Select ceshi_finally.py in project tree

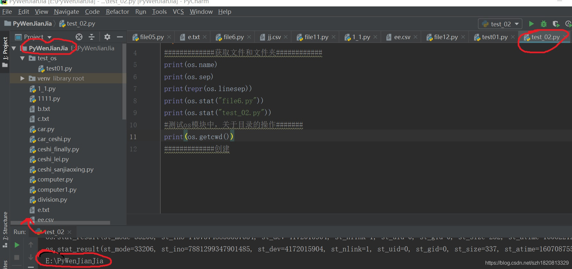coord(54,149)
